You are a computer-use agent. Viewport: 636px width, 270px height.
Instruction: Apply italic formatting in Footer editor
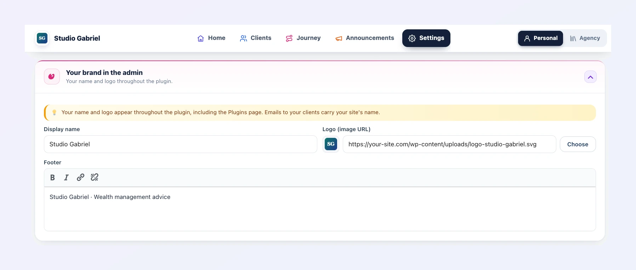[x=66, y=177]
